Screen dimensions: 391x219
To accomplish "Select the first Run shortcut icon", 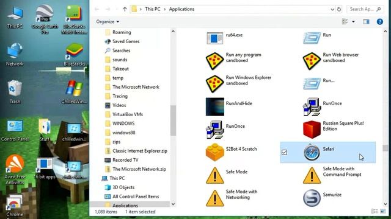I will point(312,38).
